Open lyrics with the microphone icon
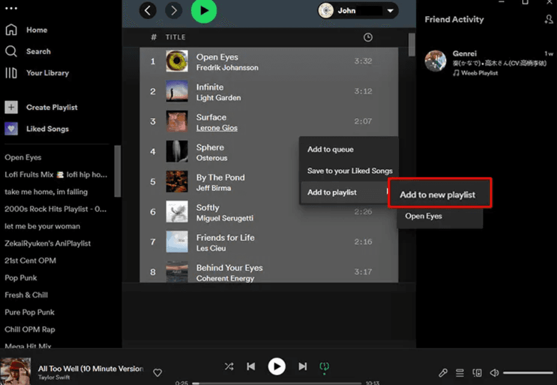This screenshot has height=385, width=557. 443,372
